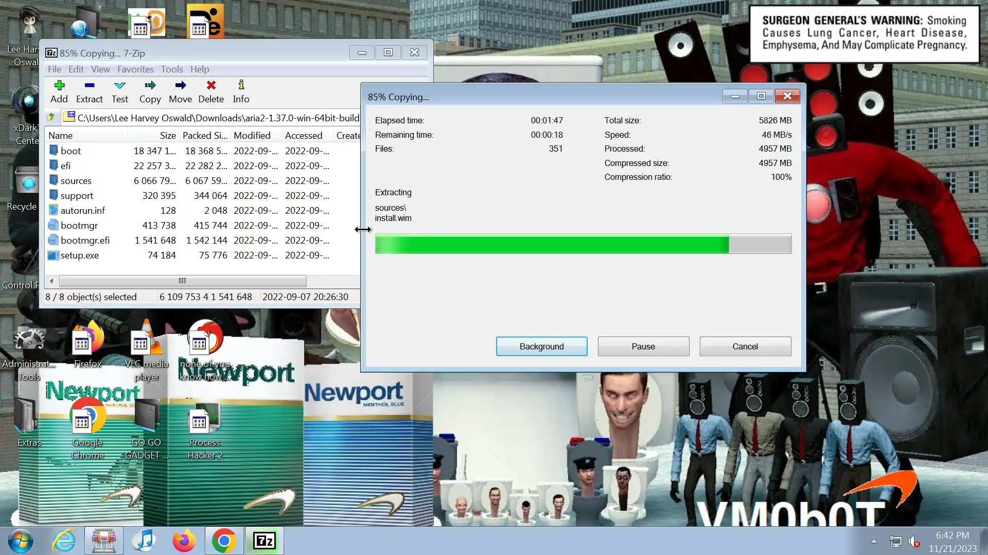
Task: Click the green copying progress bar
Action: 552,244
